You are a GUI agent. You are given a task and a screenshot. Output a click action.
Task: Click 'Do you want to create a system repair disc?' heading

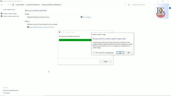(x=109, y=39)
